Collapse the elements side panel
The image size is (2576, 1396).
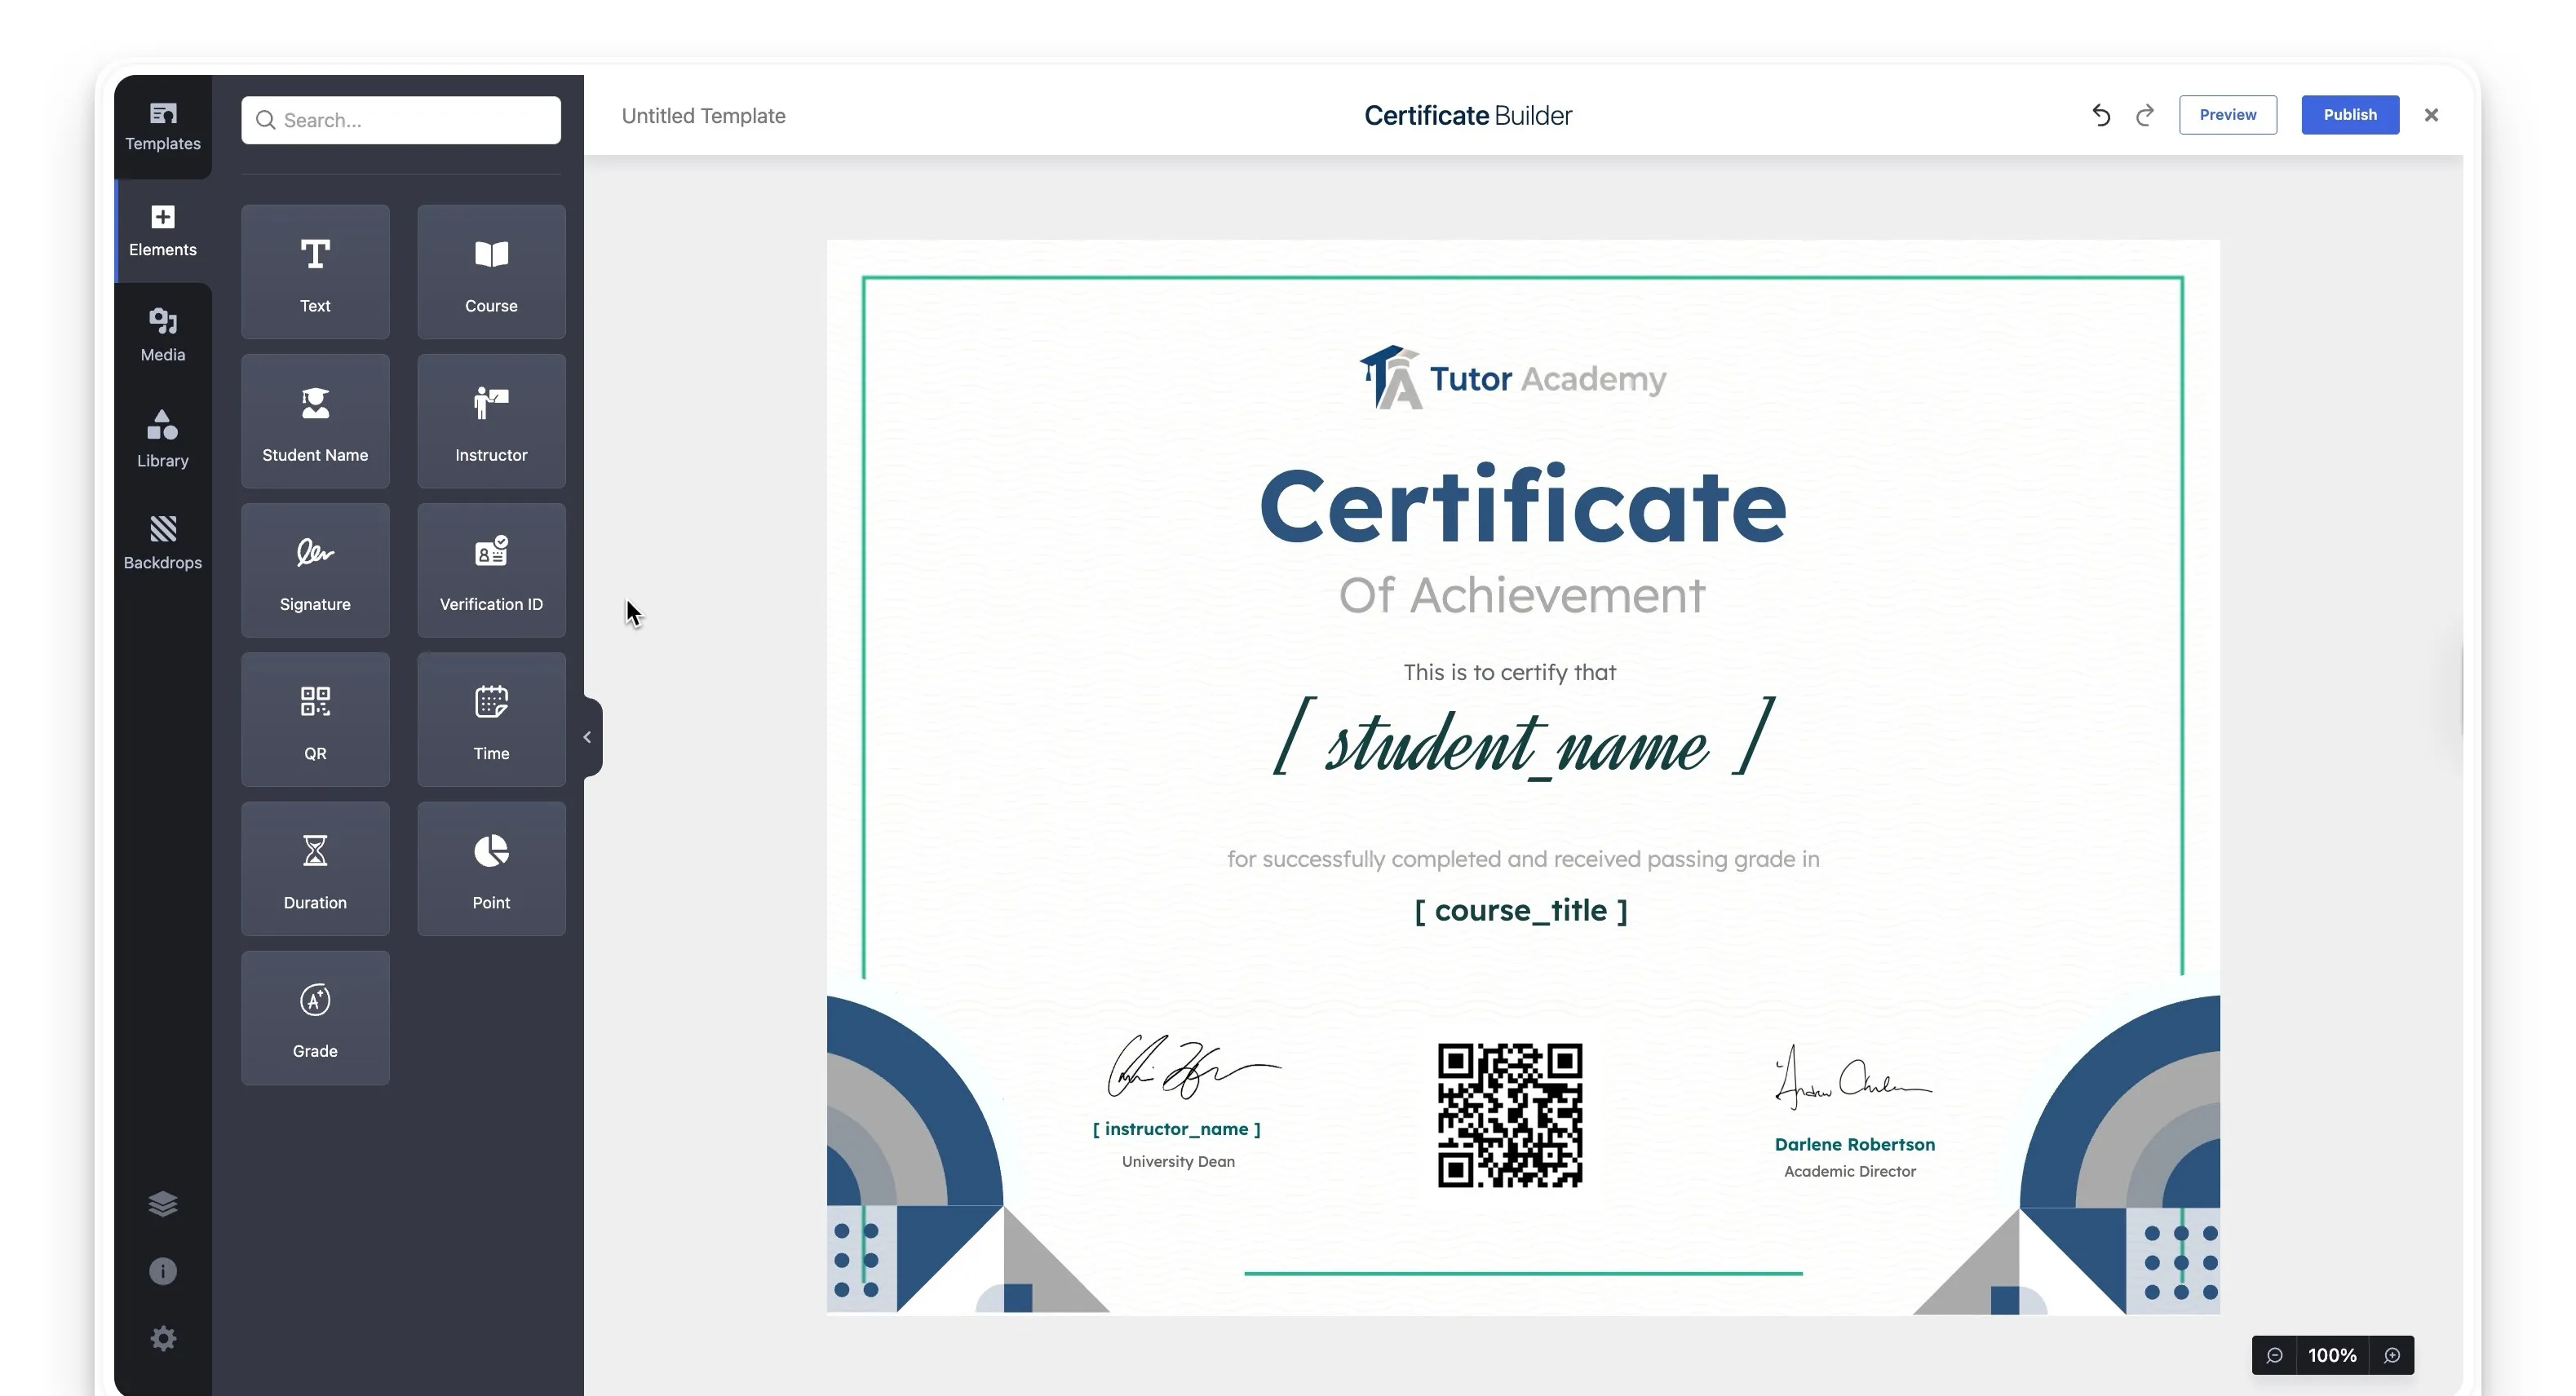point(588,737)
